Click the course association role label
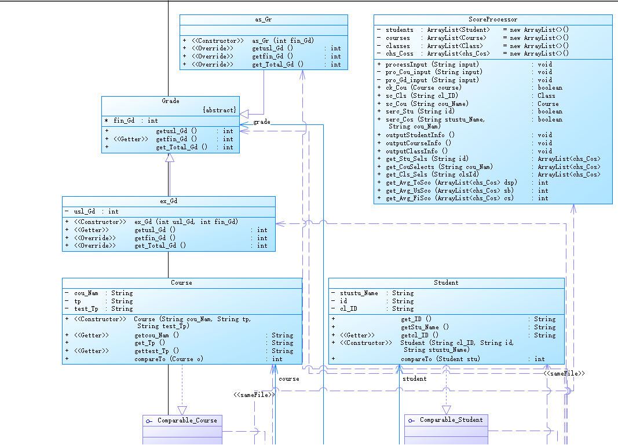Image resolution: width=618 pixels, height=445 pixels. 289,379
